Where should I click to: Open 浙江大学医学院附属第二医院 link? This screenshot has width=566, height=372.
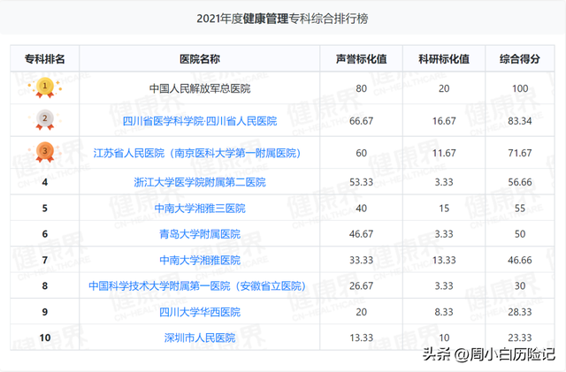[x=200, y=182]
